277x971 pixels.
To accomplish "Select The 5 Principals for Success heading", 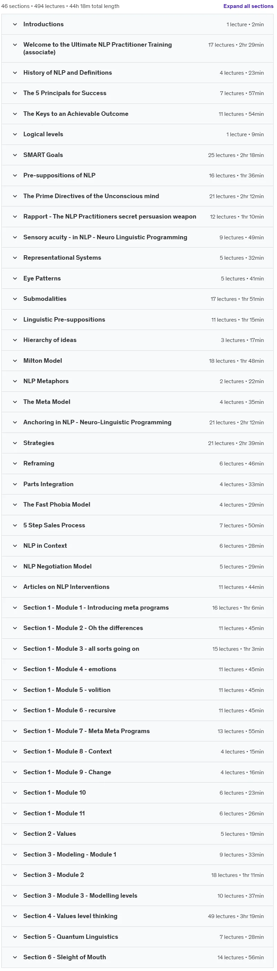I will [65, 93].
